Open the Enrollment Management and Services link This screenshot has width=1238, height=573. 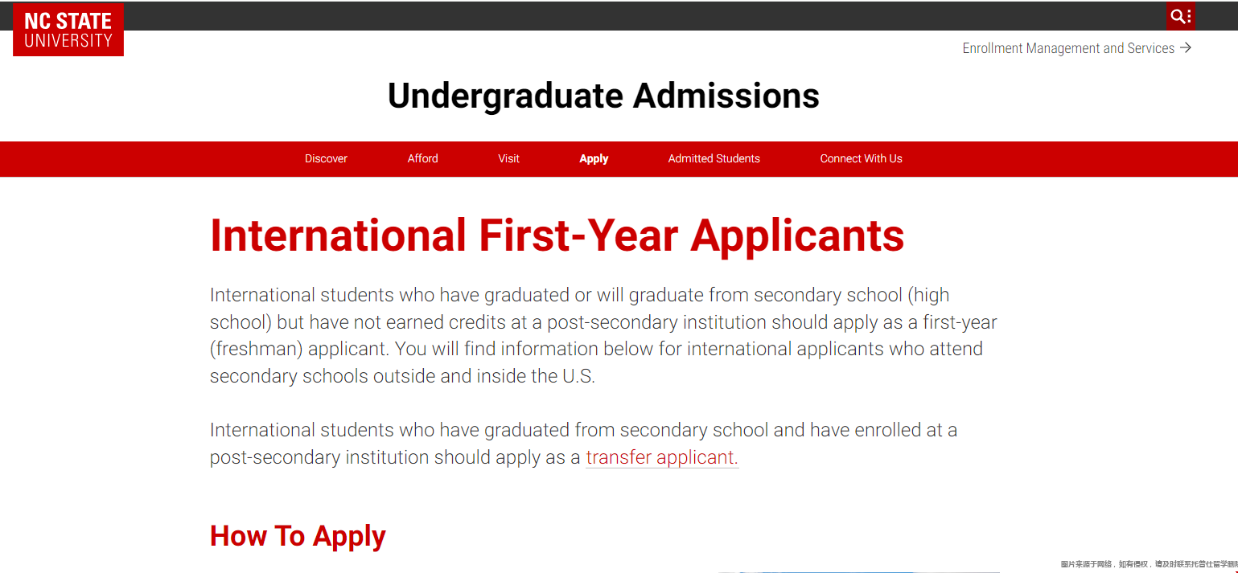coord(1067,48)
